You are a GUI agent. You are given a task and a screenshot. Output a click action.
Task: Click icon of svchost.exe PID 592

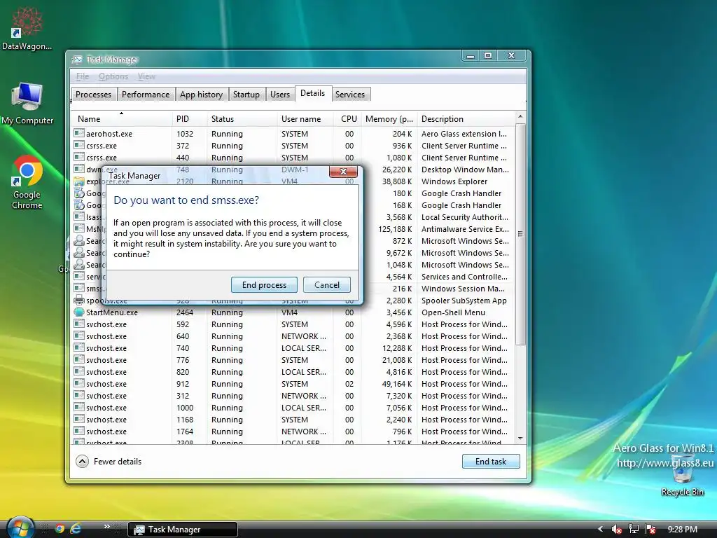[x=79, y=324]
